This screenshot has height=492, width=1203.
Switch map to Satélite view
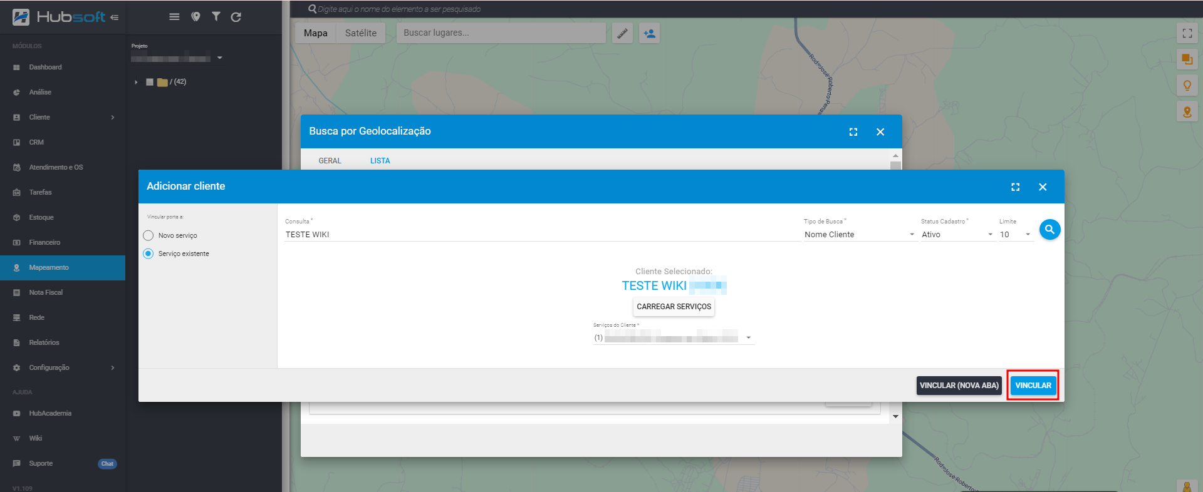click(361, 33)
